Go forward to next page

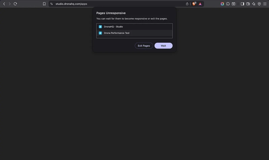(9, 4)
